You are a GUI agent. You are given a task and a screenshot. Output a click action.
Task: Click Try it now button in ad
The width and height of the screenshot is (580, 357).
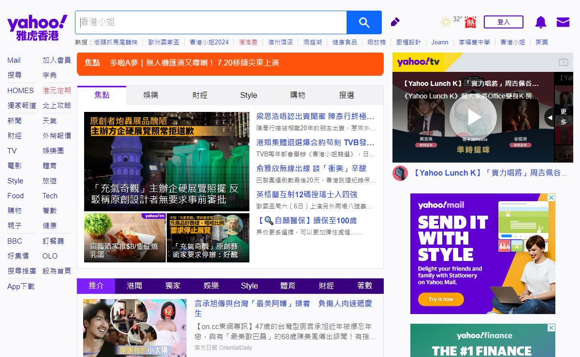pos(441,299)
